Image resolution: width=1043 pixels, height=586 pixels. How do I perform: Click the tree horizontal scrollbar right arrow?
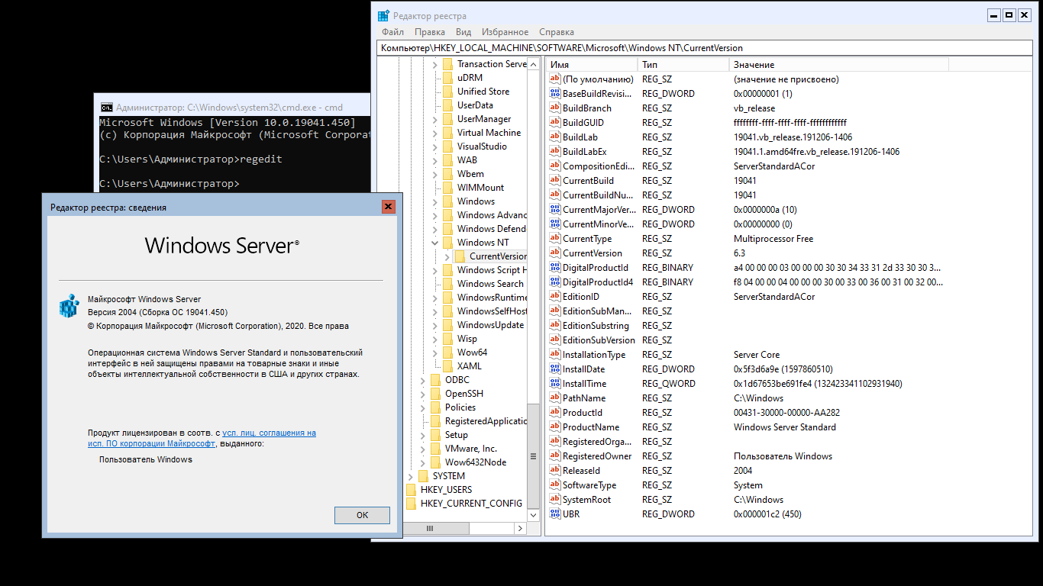[521, 528]
